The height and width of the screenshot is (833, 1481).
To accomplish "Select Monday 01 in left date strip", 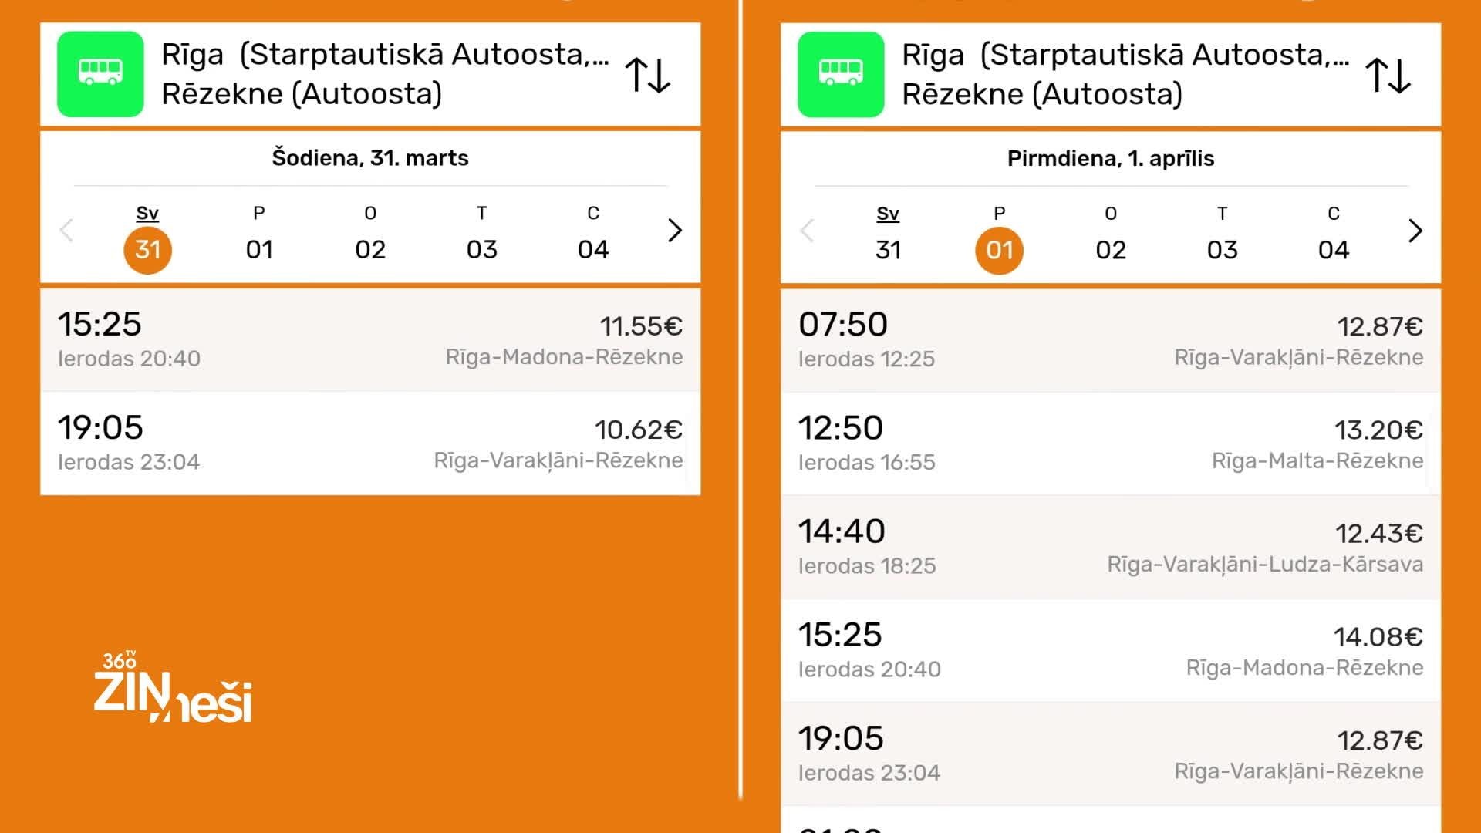I will (x=259, y=248).
